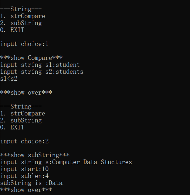Click the "input start:10" line
The height and width of the screenshot is (195, 190).
24,169
